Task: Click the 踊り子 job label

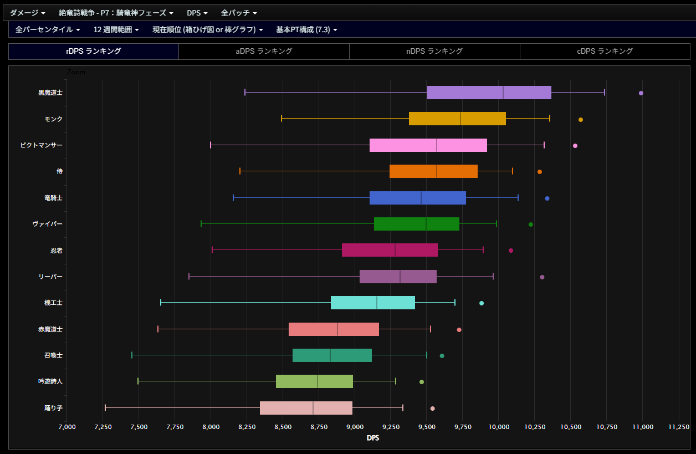Action: click(53, 408)
